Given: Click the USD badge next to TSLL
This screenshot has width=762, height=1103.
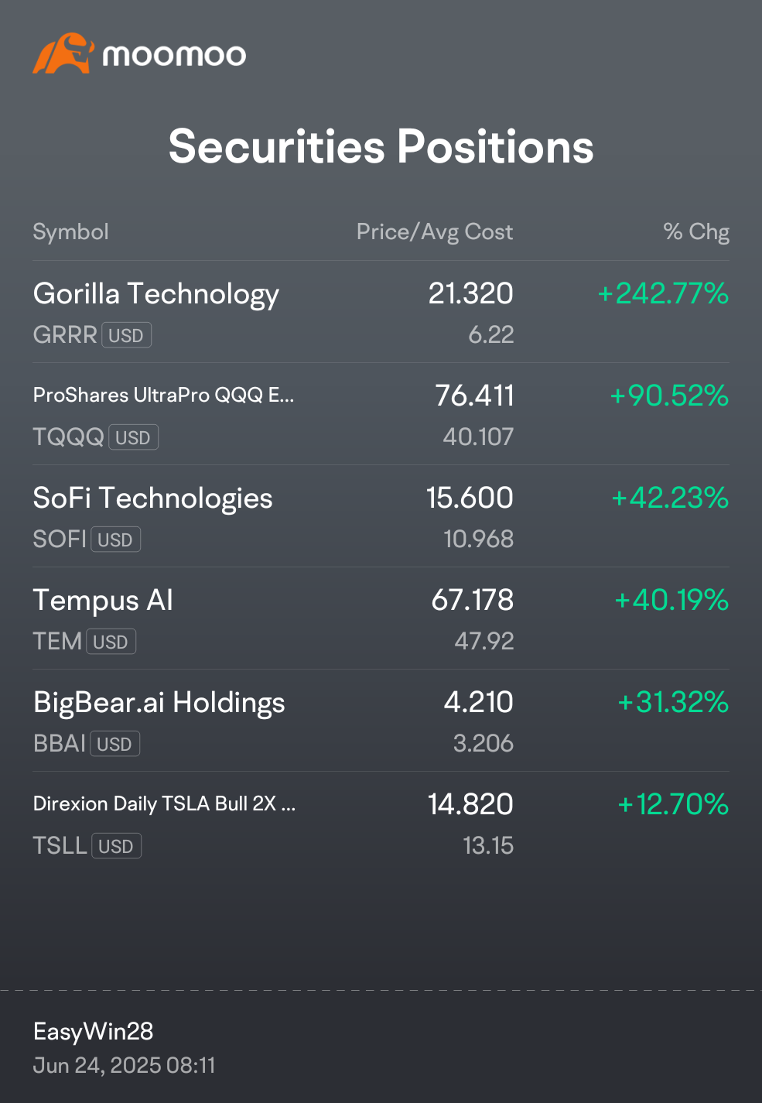Looking at the screenshot, I should pyautogui.click(x=116, y=846).
